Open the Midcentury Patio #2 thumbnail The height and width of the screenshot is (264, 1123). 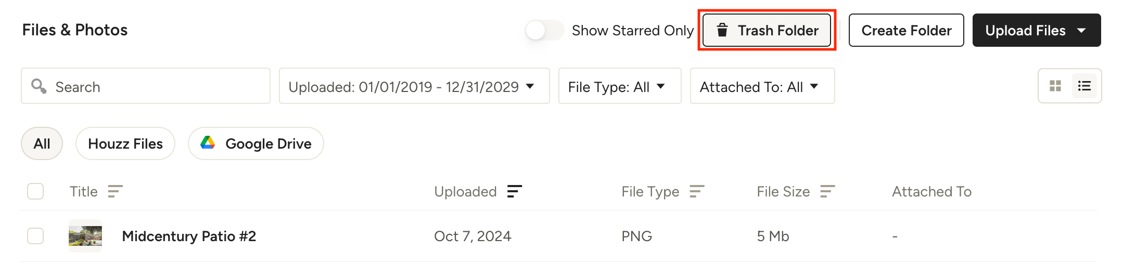click(85, 236)
